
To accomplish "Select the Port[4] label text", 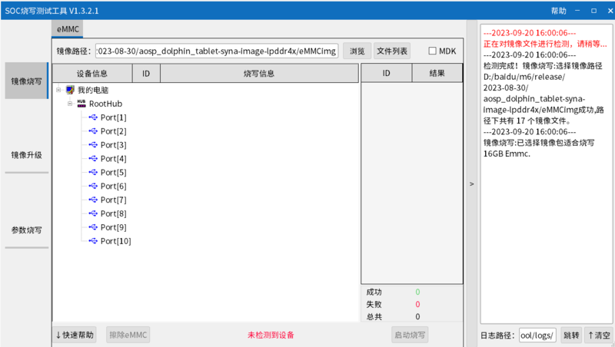I will coord(113,159).
